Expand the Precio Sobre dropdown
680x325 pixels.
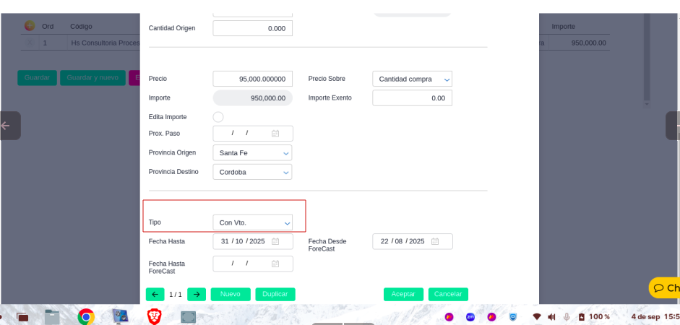tap(412, 79)
